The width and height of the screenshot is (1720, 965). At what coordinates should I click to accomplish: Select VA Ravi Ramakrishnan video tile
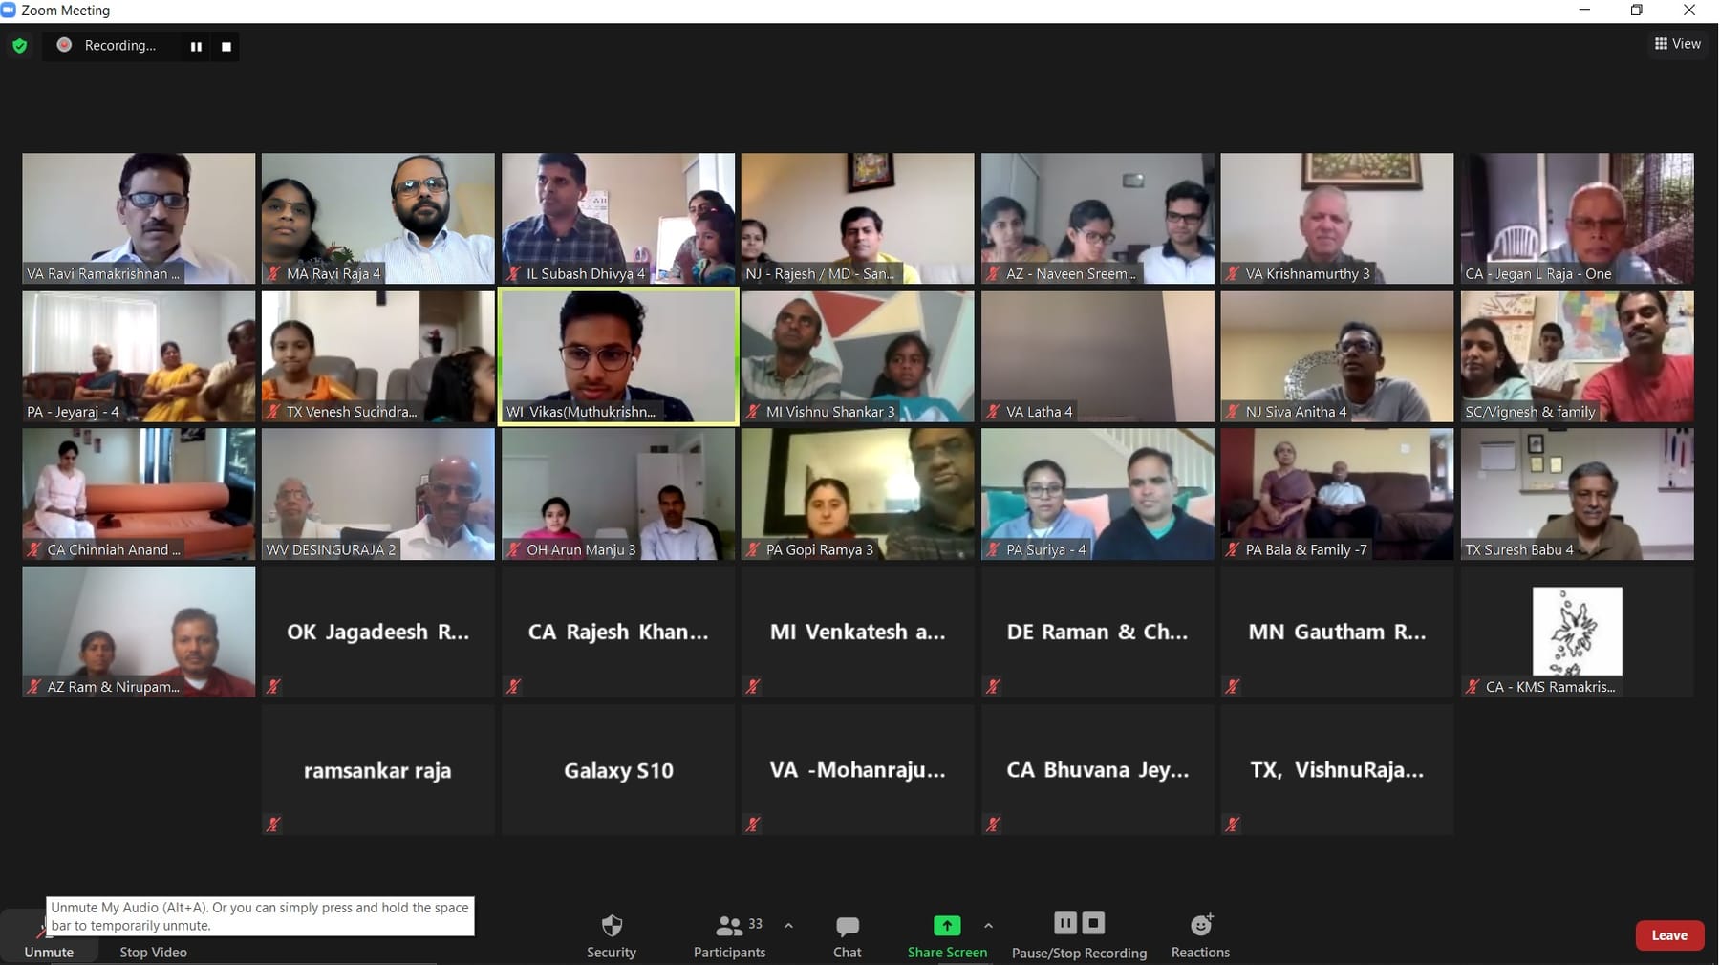coord(139,218)
